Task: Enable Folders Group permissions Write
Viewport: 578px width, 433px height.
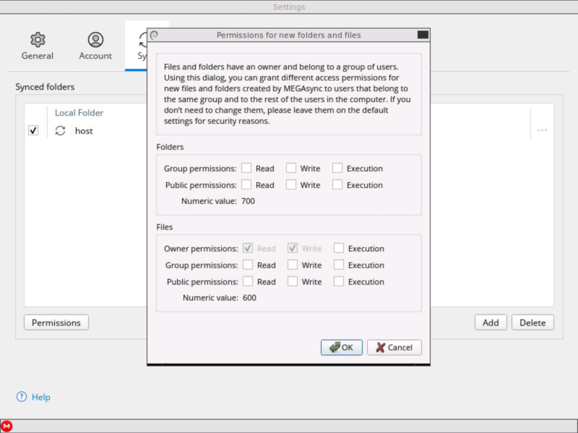Action: 291,168
